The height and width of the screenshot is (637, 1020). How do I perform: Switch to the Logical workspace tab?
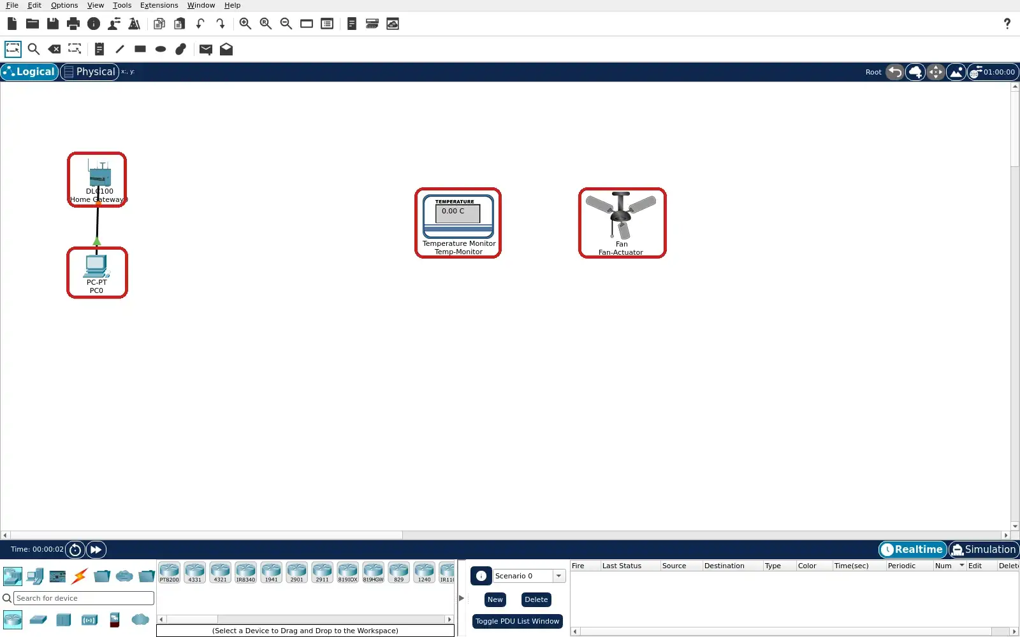[x=30, y=72]
